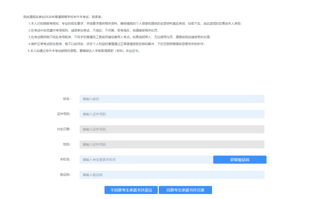Click commitment item 3 about 手机等通讯工具

click(119, 37)
